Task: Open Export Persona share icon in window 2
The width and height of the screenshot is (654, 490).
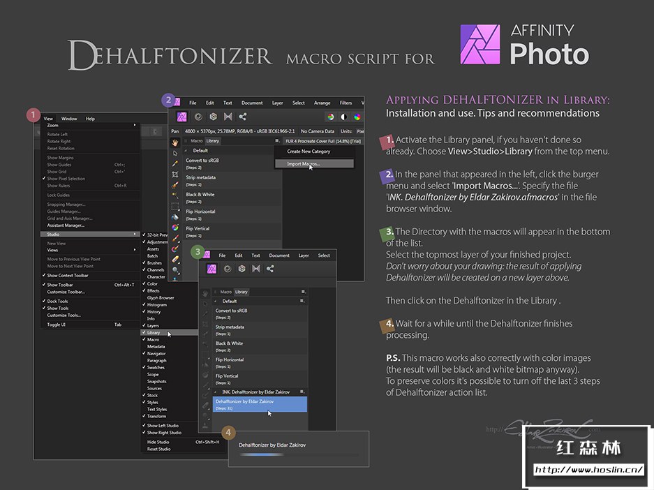Action: click(x=243, y=117)
